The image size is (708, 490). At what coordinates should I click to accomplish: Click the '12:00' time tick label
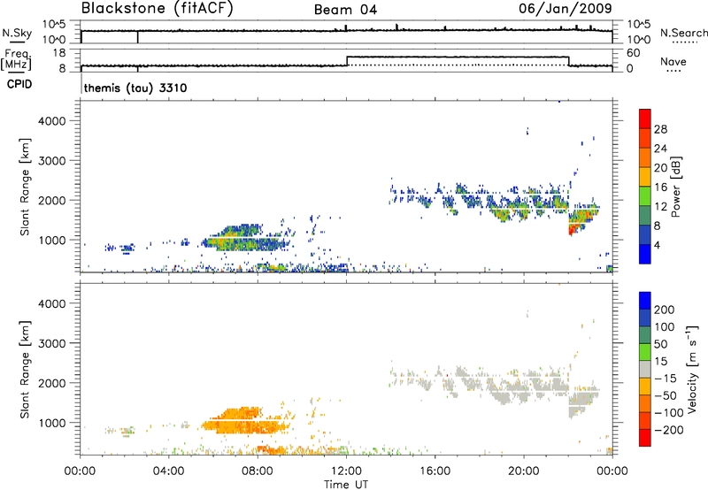(x=346, y=471)
